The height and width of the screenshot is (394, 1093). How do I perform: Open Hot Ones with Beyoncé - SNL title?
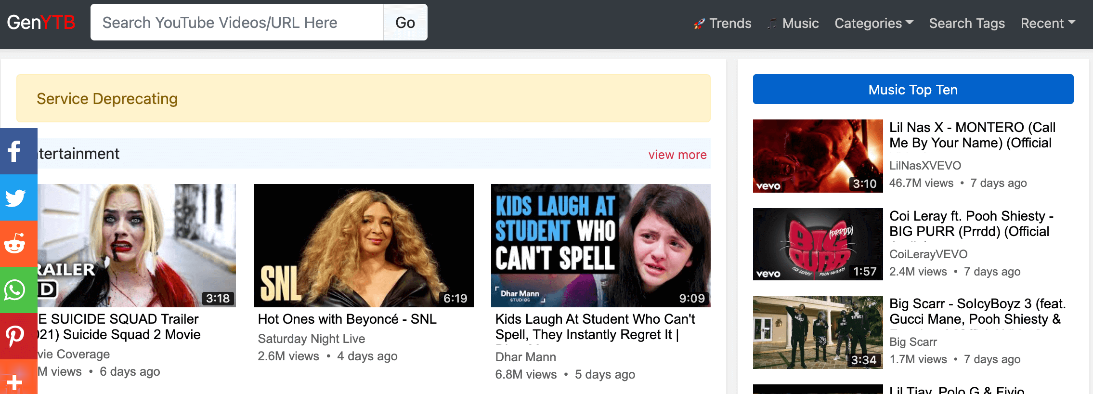347,319
